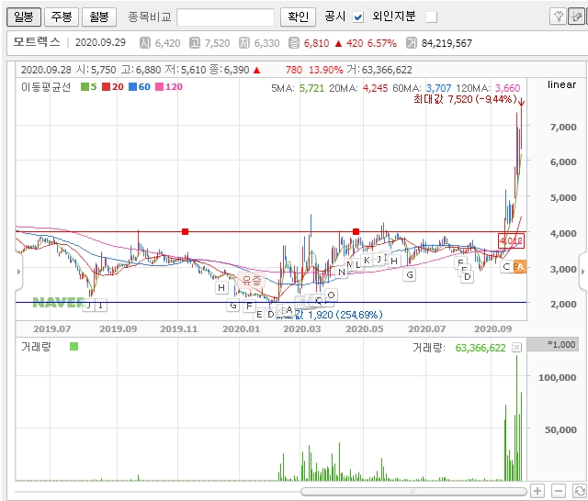This screenshot has width=588, height=501.
Task: Enable the 외인지분 foreign ownership checkbox
Action: click(x=432, y=17)
